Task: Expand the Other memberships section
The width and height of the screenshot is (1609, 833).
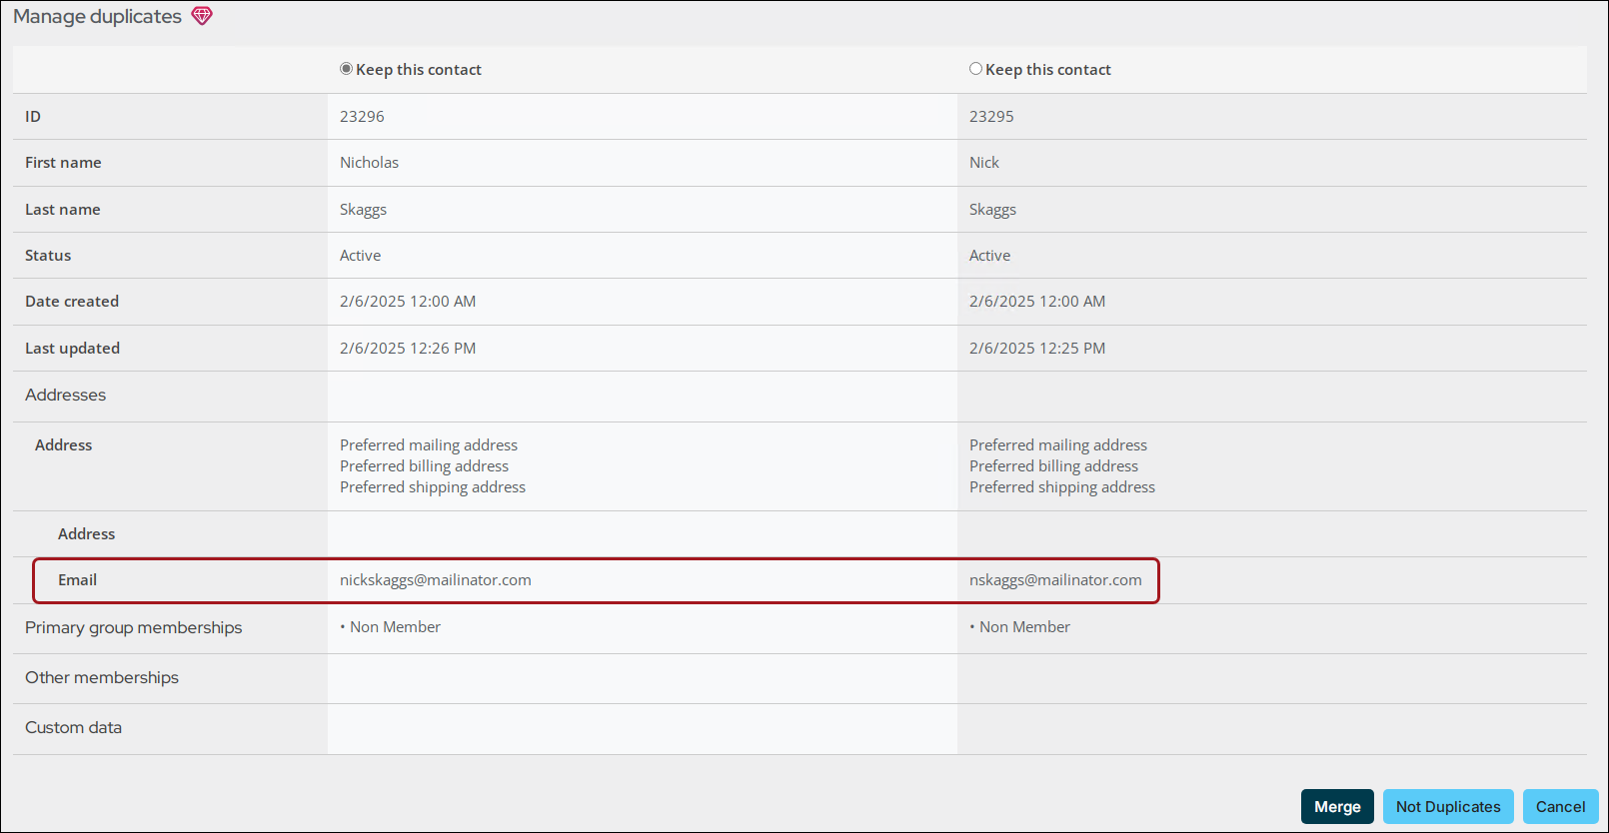Action: pos(102,678)
